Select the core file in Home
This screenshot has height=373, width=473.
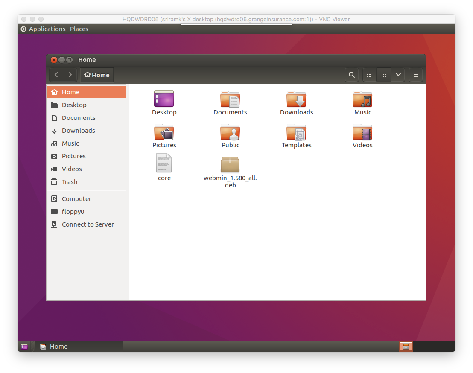164,163
